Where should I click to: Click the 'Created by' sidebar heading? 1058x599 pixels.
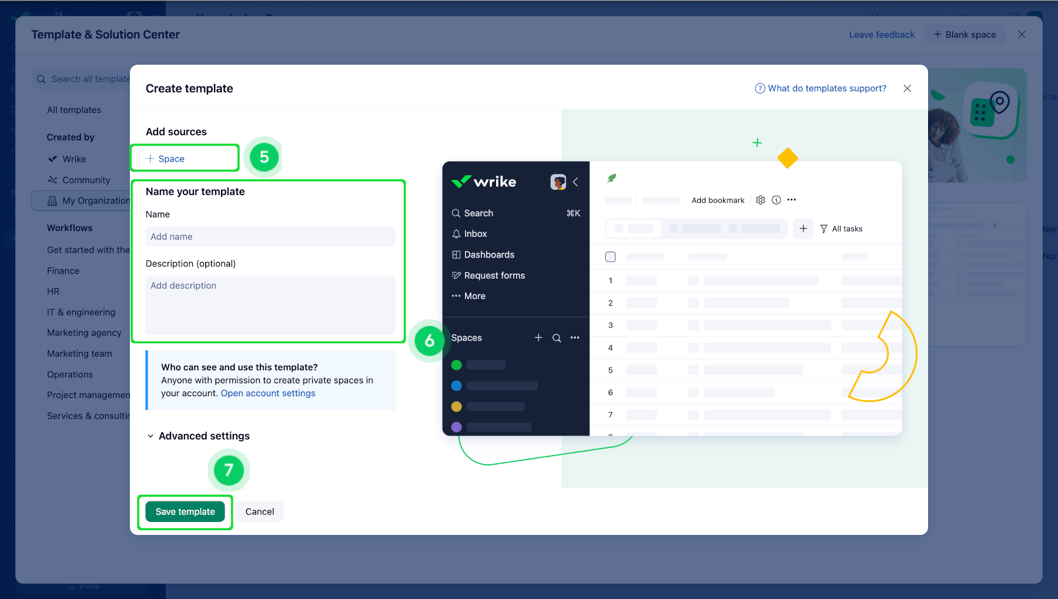click(x=71, y=137)
